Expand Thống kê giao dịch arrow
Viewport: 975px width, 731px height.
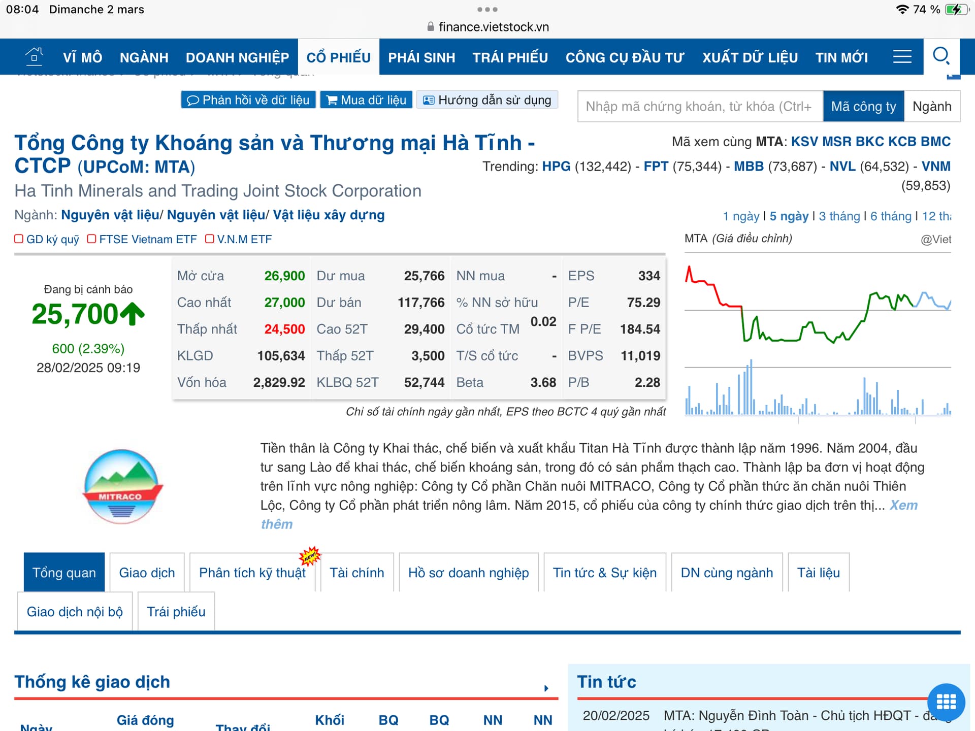(546, 688)
